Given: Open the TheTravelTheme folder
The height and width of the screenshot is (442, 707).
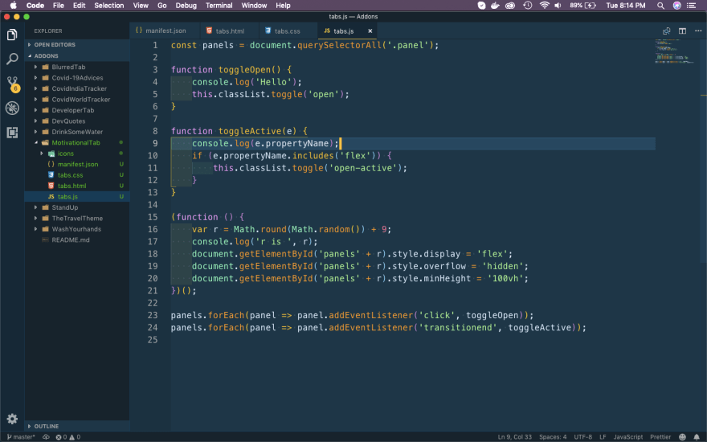Looking at the screenshot, I should 77,219.
